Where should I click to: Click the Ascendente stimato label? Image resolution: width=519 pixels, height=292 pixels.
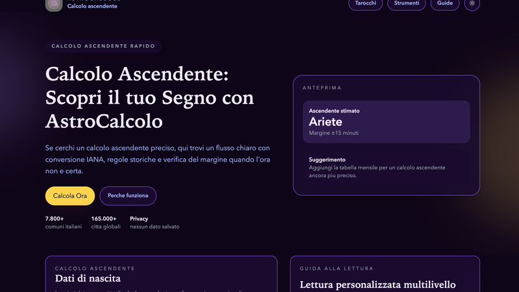pos(334,111)
